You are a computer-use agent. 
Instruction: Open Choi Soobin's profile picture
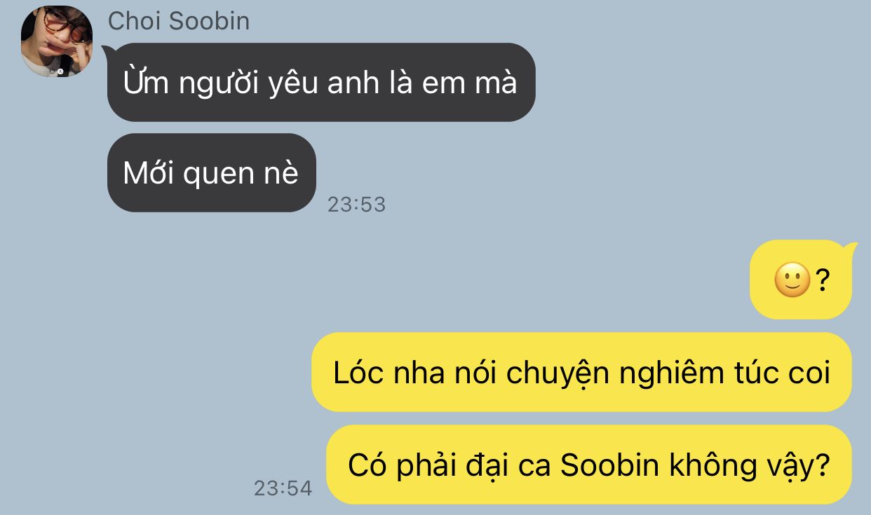(57, 41)
